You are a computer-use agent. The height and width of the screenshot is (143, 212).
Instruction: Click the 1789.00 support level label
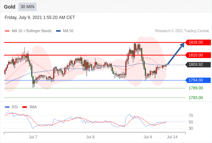click(x=196, y=88)
